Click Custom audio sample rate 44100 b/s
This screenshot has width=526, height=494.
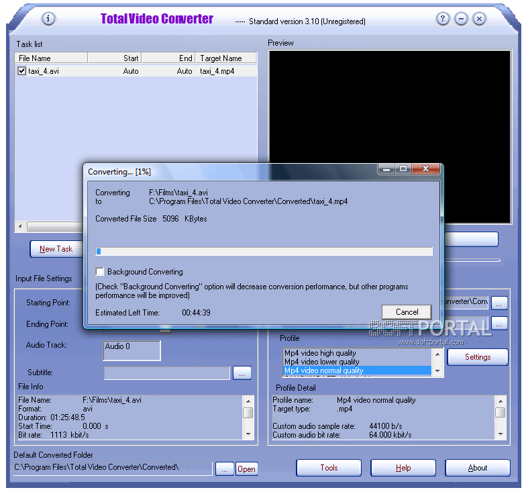(x=337, y=426)
